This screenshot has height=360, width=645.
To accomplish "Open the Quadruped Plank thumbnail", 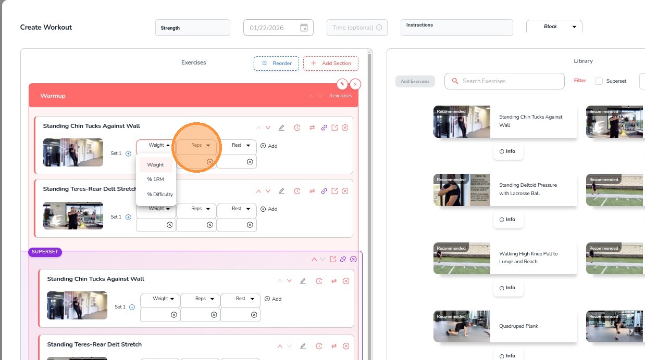I will [462, 326].
